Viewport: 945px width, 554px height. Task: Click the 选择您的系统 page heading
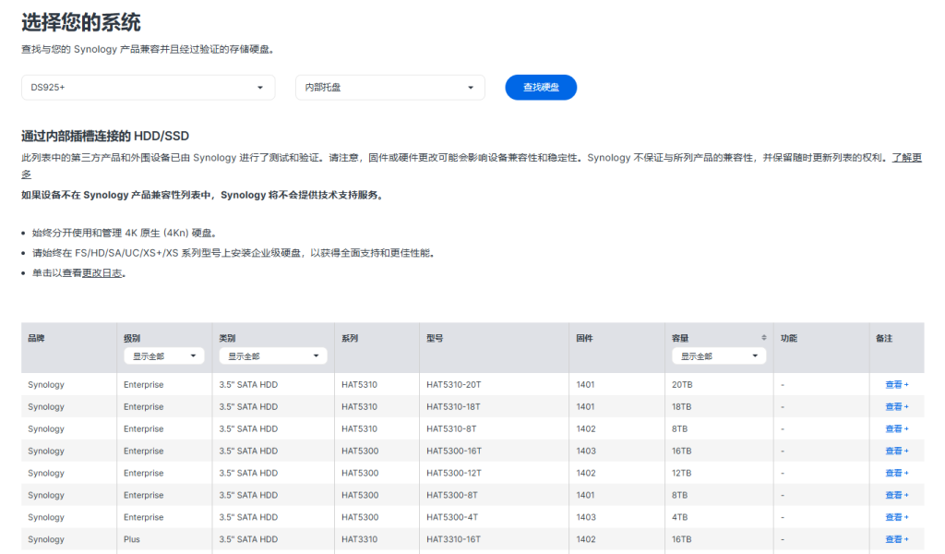81,22
